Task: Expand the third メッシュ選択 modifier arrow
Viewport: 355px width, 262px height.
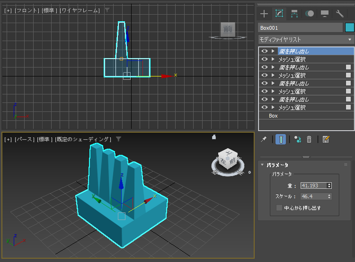Action: pyautogui.click(x=273, y=91)
